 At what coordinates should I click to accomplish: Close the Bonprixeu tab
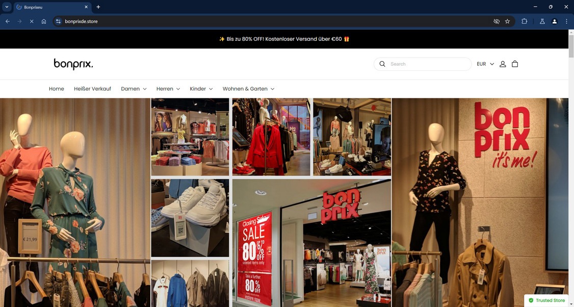[86, 7]
